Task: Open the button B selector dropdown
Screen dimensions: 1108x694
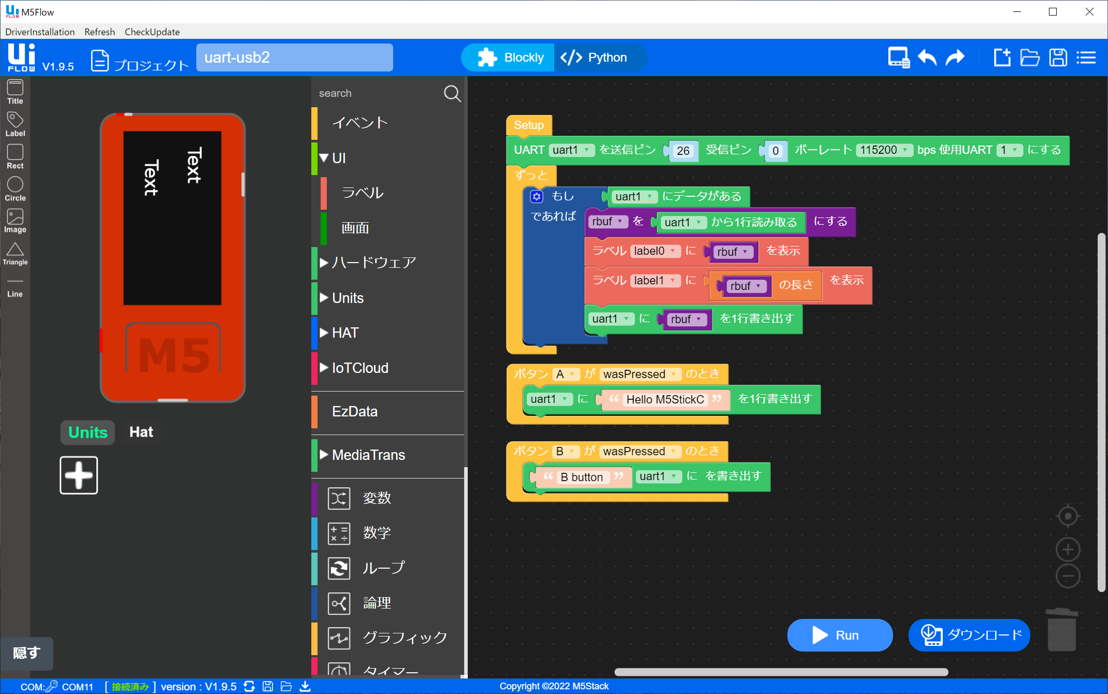Action: coord(565,452)
